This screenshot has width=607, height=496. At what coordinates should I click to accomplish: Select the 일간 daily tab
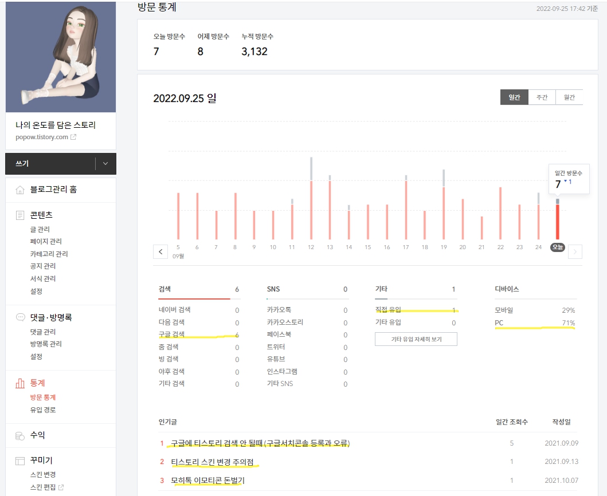[514, 97]
